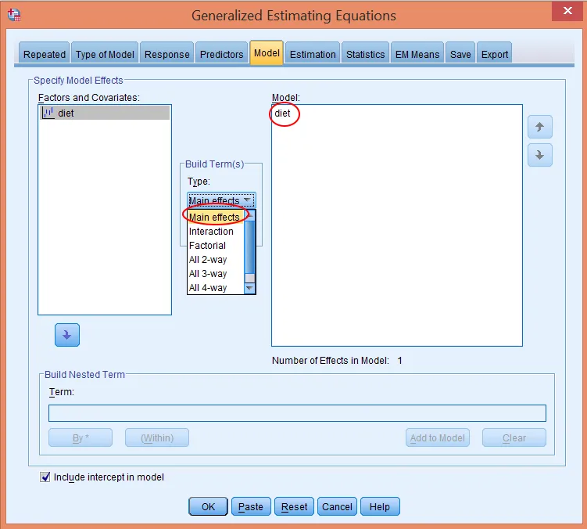Click the SPSS icon in title bar
Screen dimensions: 587x529
coord(13,16)
